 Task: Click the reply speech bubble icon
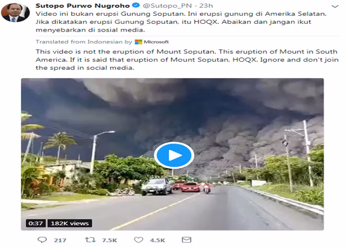click(42, 240)
